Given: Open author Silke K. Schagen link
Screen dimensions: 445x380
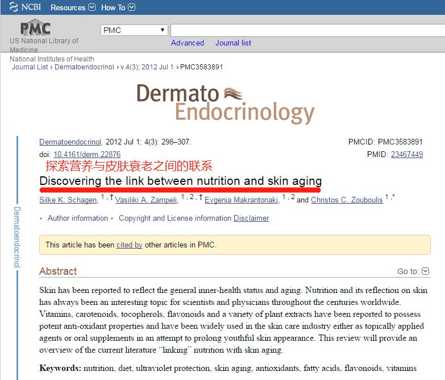Looking at the screenshot, I should pos(68,200).
